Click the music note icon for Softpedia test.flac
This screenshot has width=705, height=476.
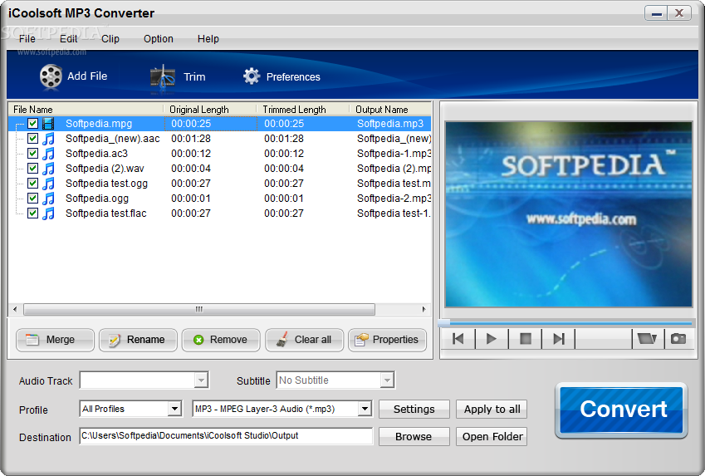point(48,213)
